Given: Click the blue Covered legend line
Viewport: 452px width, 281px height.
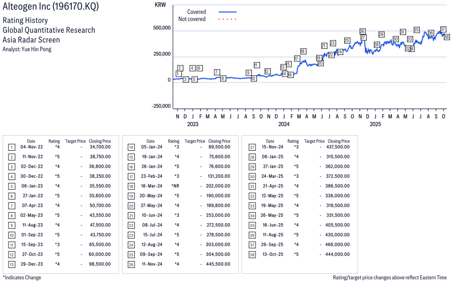Looking at the screenshot, I should click(227, 12).
